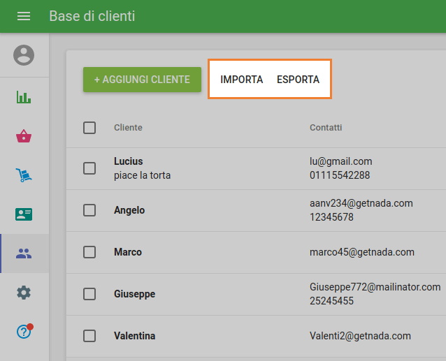Open the hamburger navigation menu
The height and width of the screenshot is (361, 446).
click(24, 16)
